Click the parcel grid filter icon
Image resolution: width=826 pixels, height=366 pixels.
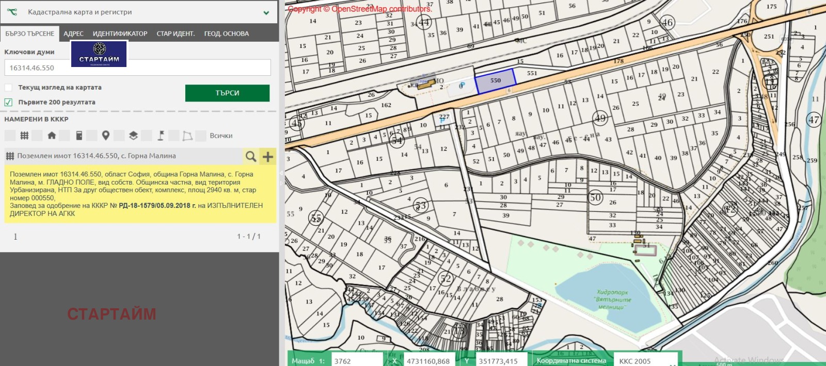(x=24, y=136)
